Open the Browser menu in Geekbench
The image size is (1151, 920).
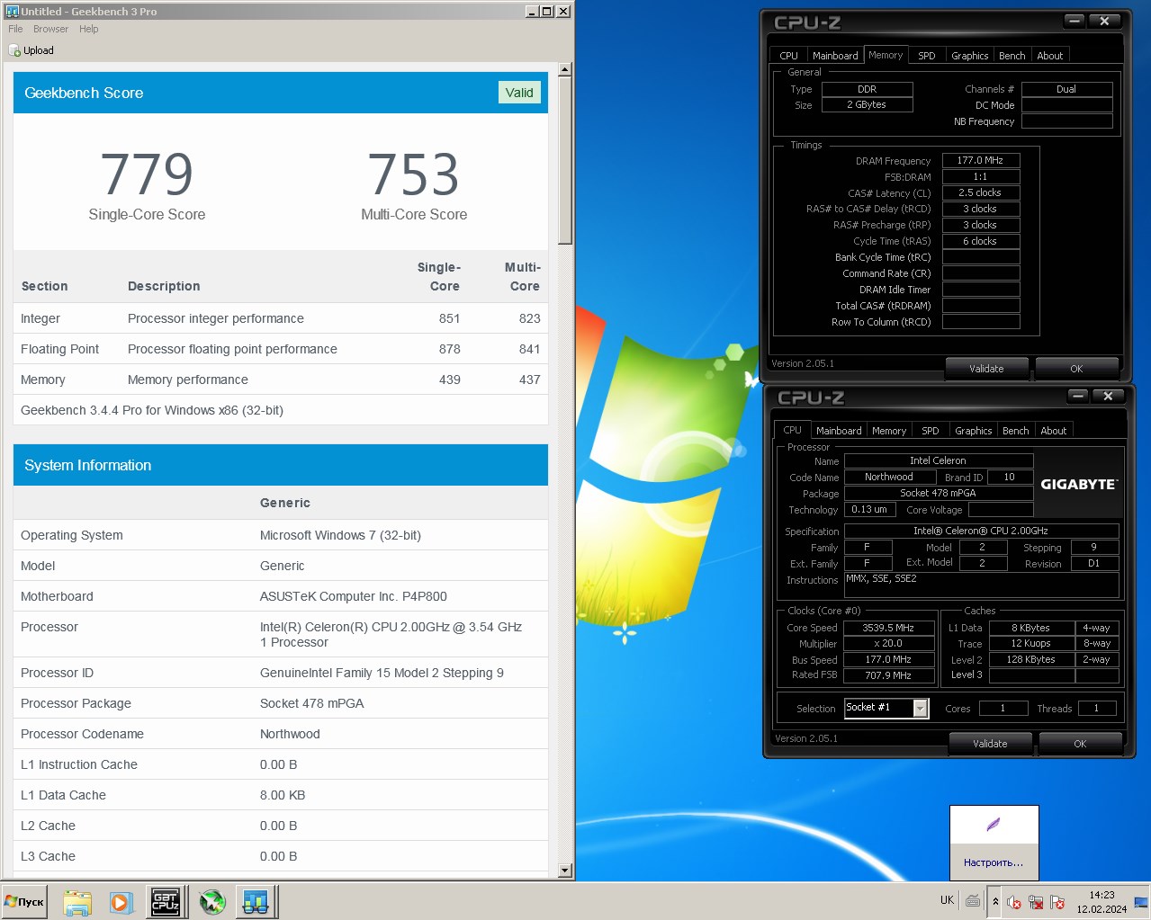[50, 29]
